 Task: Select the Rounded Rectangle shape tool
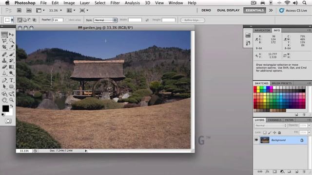tap(11, 87)
